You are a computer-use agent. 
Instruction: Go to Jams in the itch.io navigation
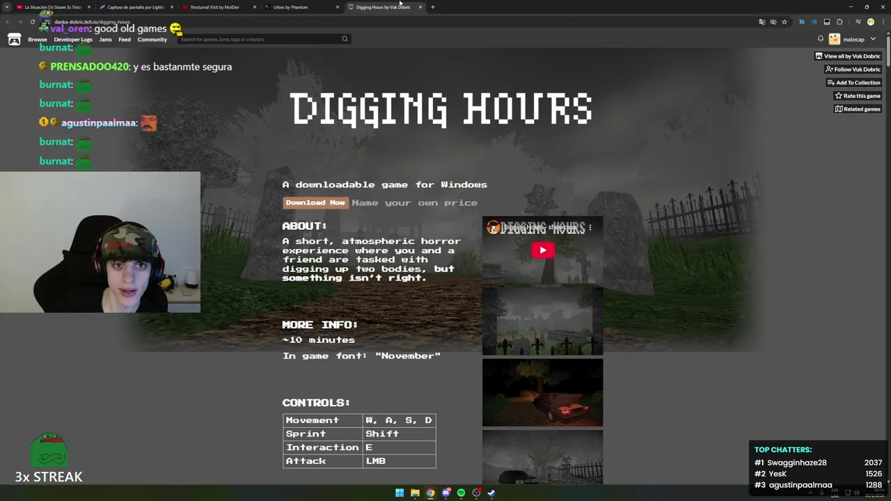pyautogui.click(x=105, y=40)
